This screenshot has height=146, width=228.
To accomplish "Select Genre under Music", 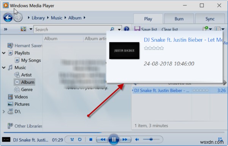I will pos(27,90).
